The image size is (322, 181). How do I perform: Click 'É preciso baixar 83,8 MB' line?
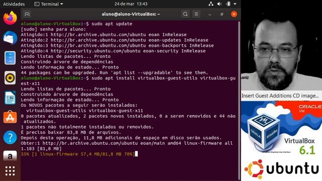(x=71, y=132)
